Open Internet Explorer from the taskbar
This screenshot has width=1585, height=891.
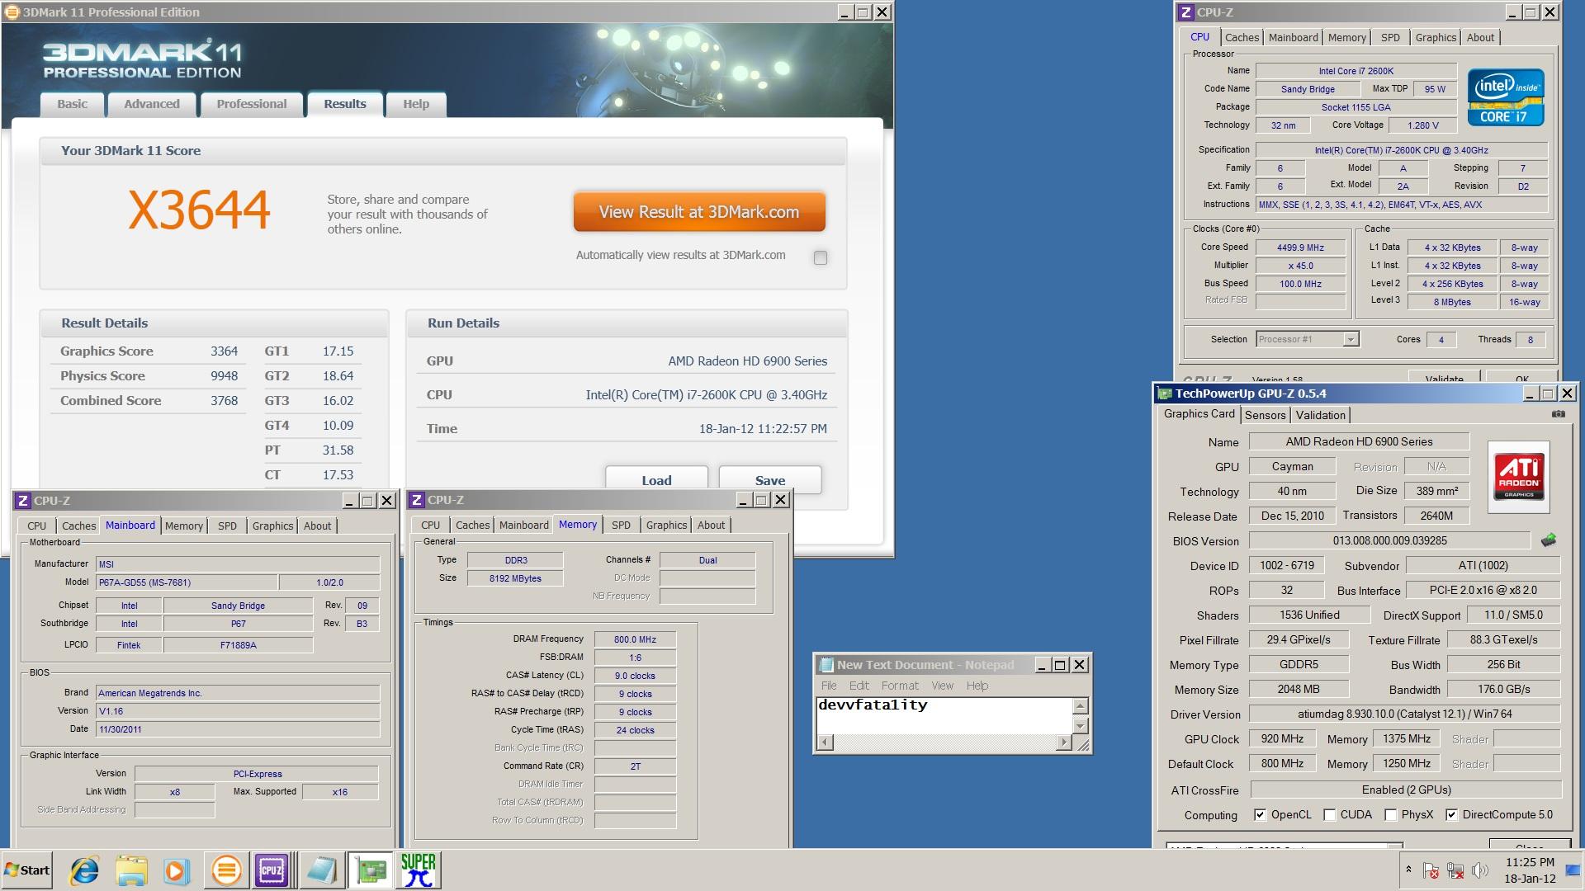tap(84, 870)
